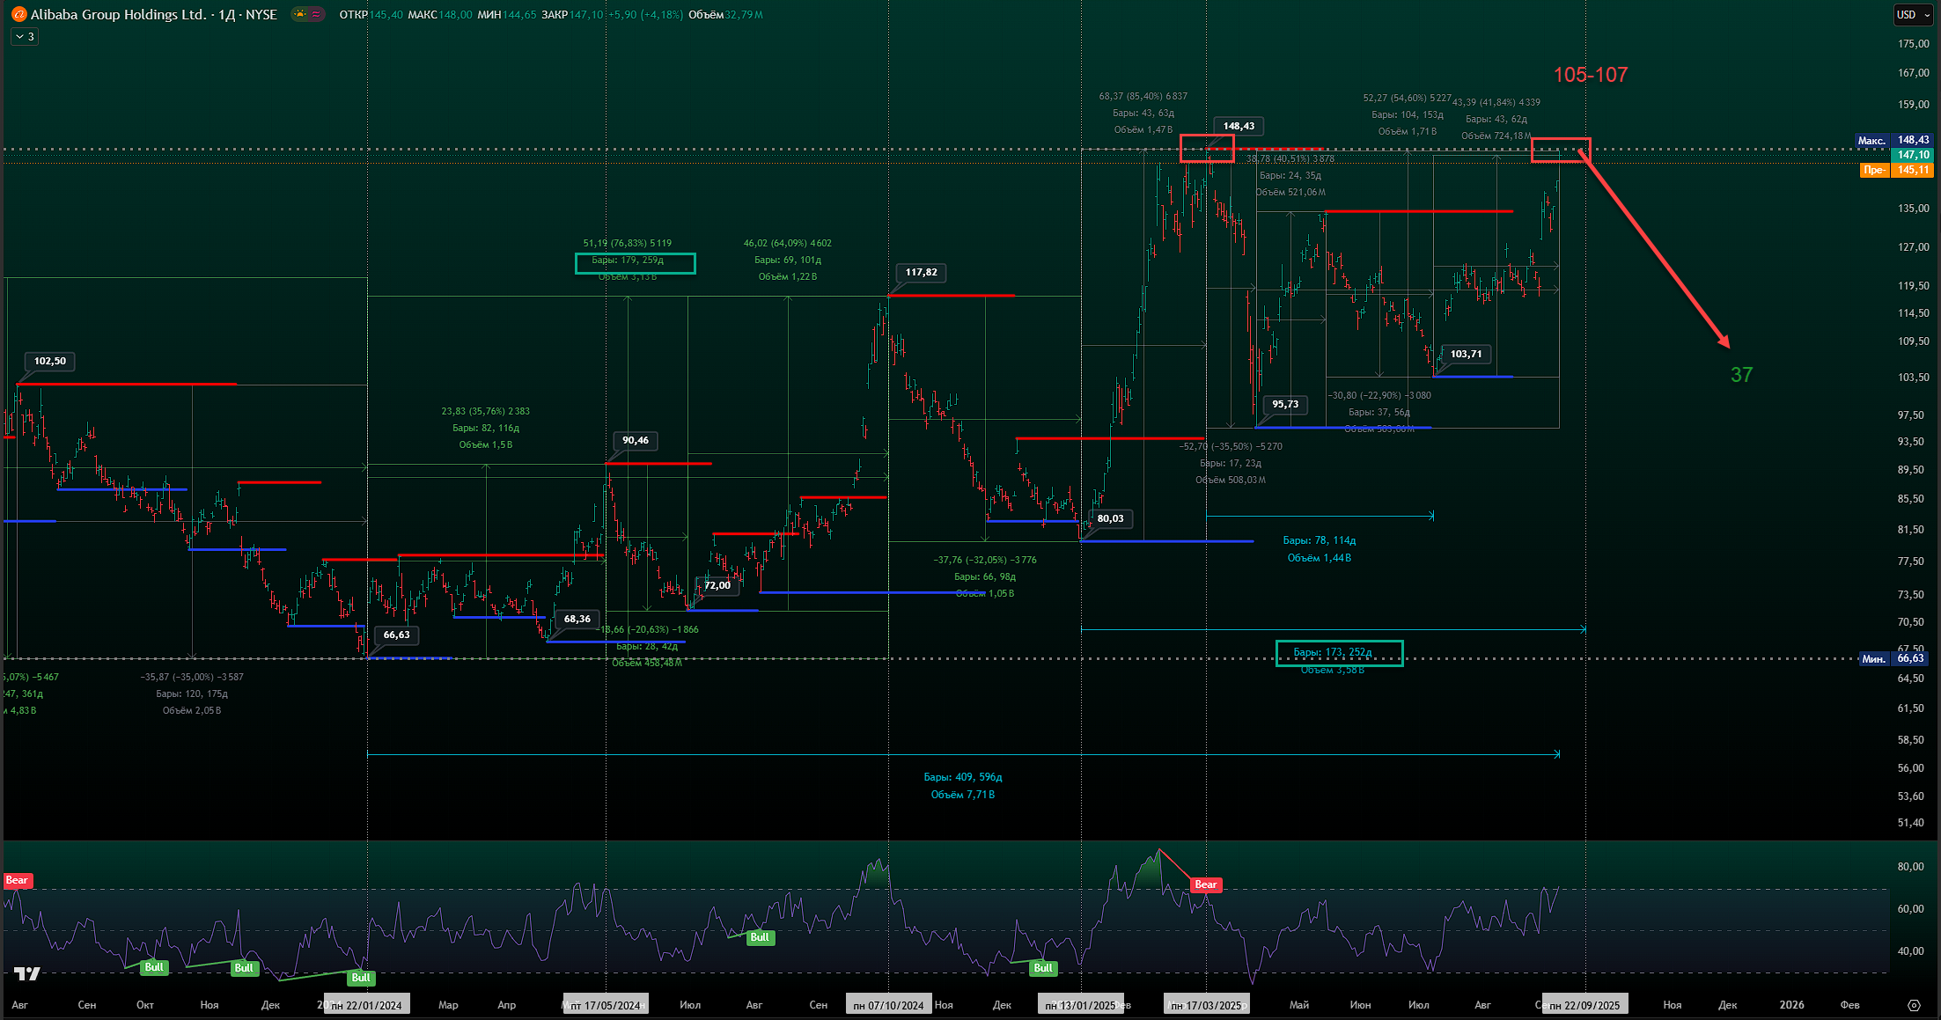Screen dimensions: 1941x1020
Task: Click the pink data-status approximation icon
Action: tap(316, 15)
